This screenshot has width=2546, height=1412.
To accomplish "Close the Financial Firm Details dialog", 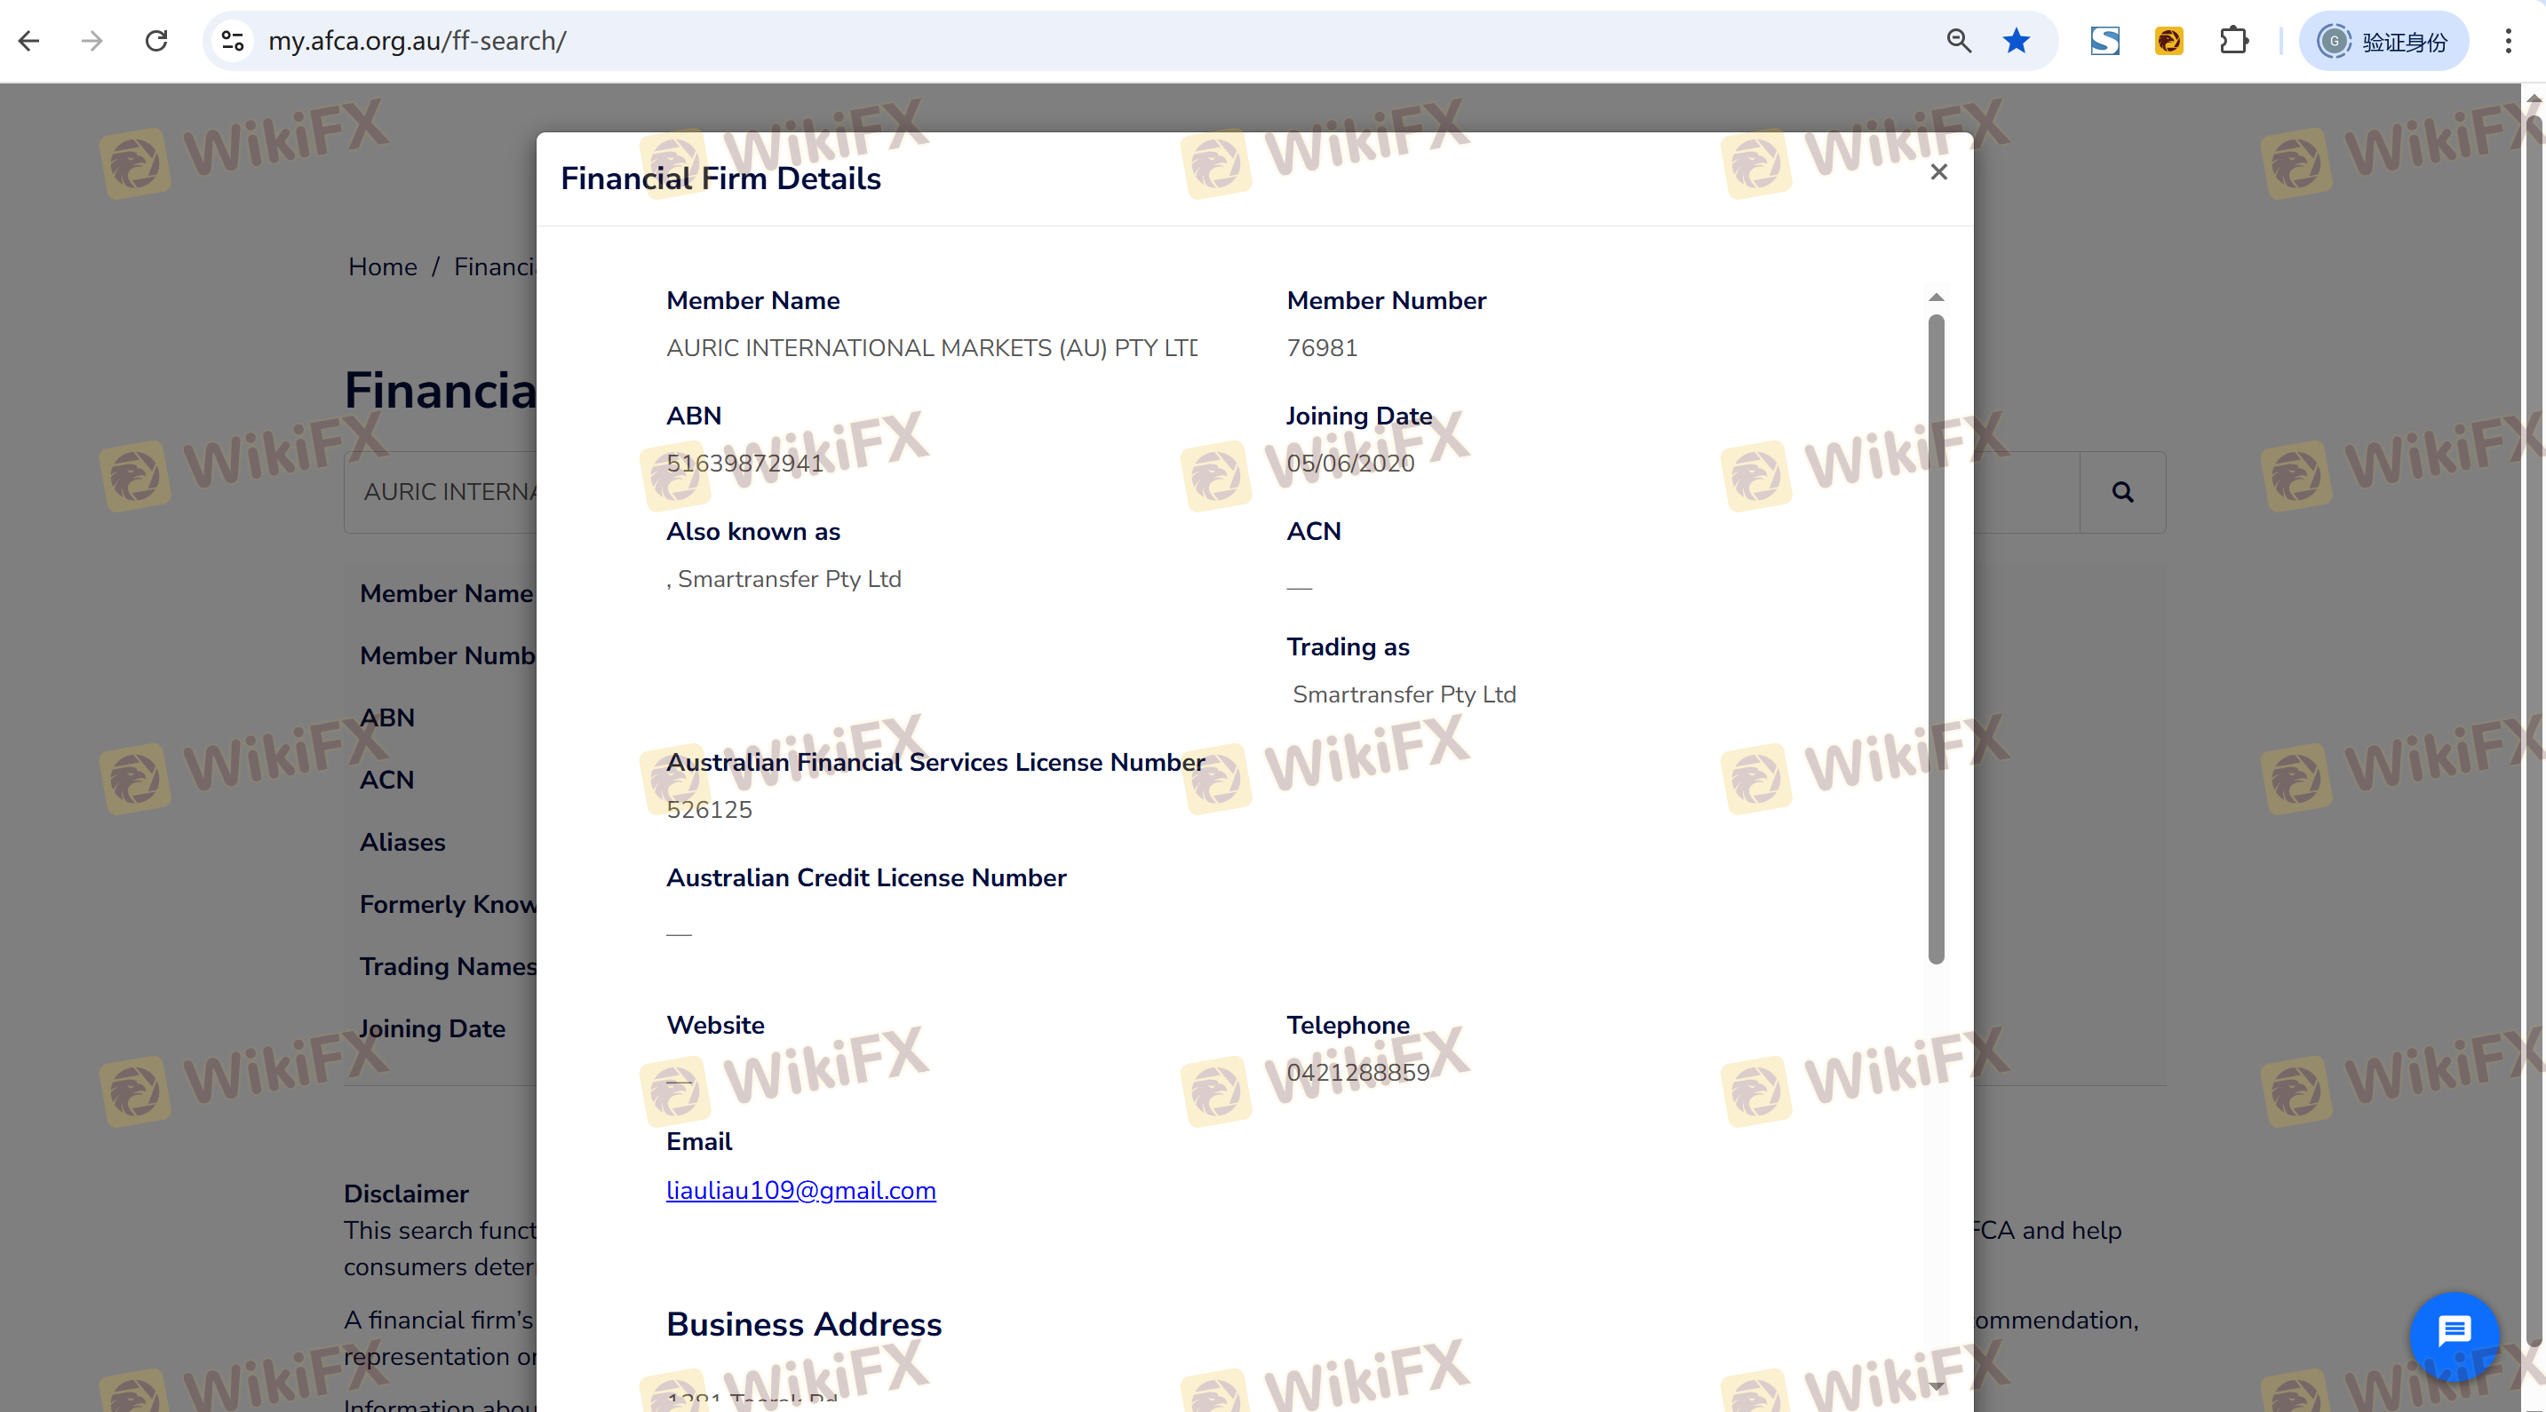I will pyautogui.click(x=1938, y=172).
